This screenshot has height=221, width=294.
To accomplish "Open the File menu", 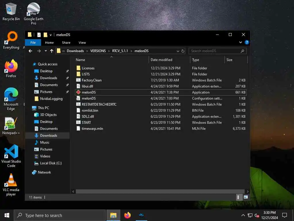I will coord(33,43).
